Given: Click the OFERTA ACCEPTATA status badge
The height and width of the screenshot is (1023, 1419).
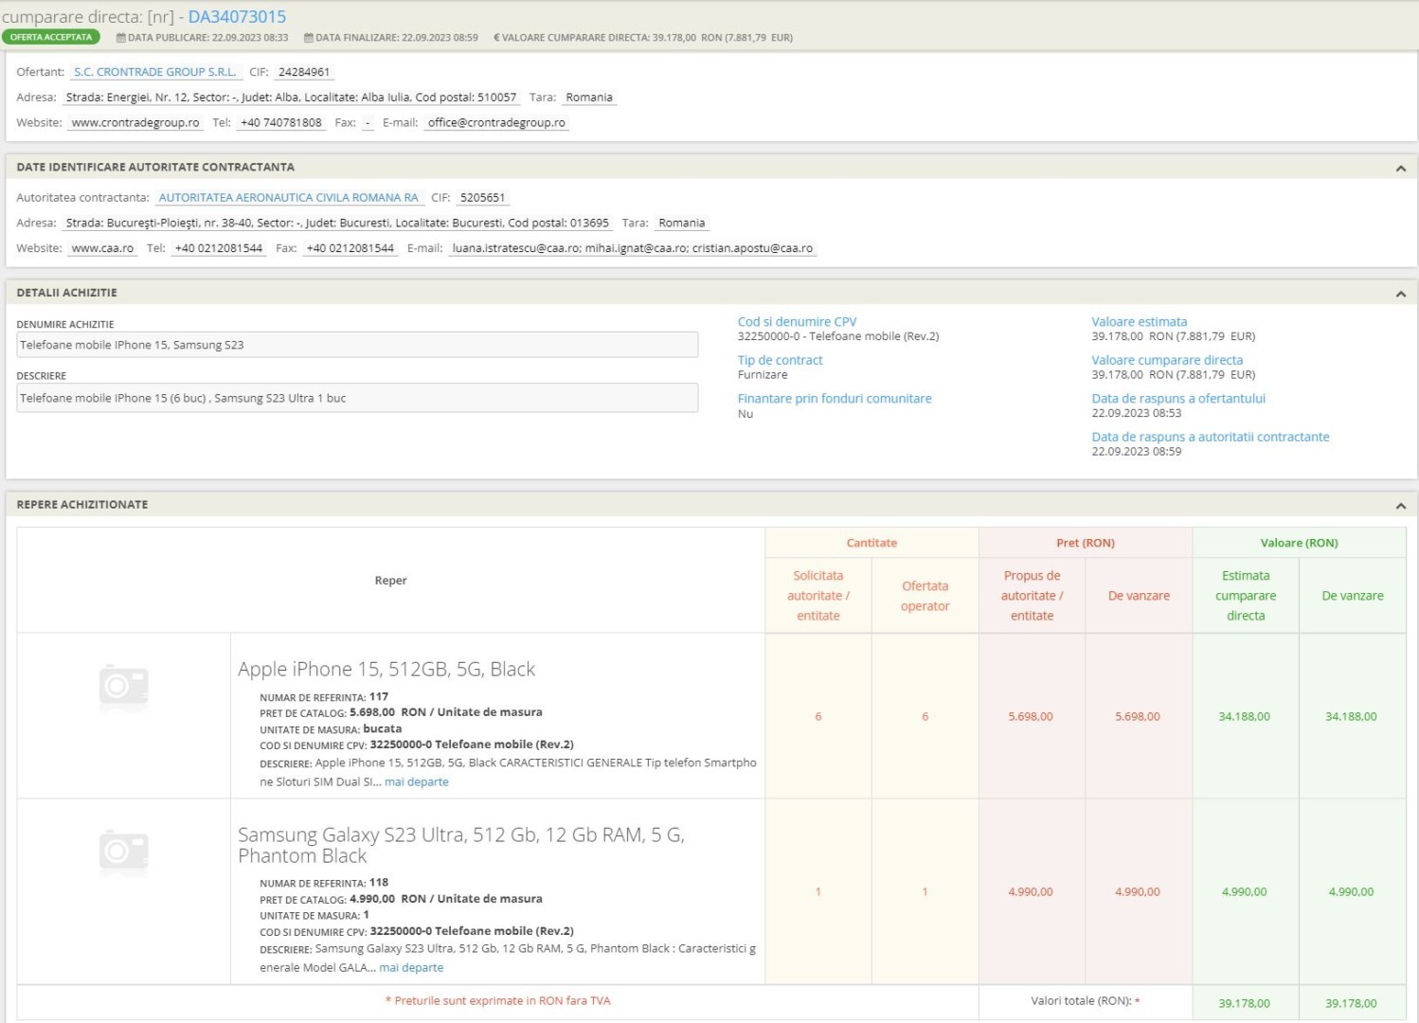Looking at the screenshot, I should 51,38.
